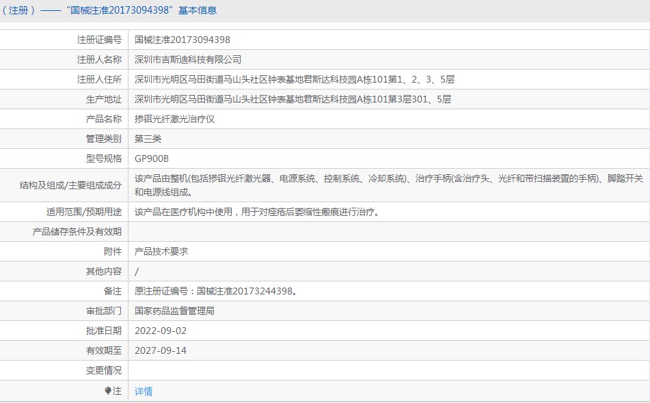Click the 注册证编号 label cell
This screenshot has height=403, width=650.
(x=100, y=40)
